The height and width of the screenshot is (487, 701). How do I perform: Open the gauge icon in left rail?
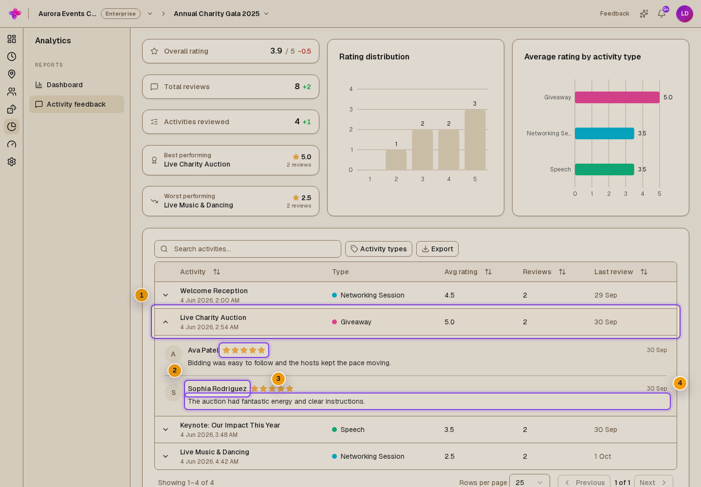tap(12, 144)
